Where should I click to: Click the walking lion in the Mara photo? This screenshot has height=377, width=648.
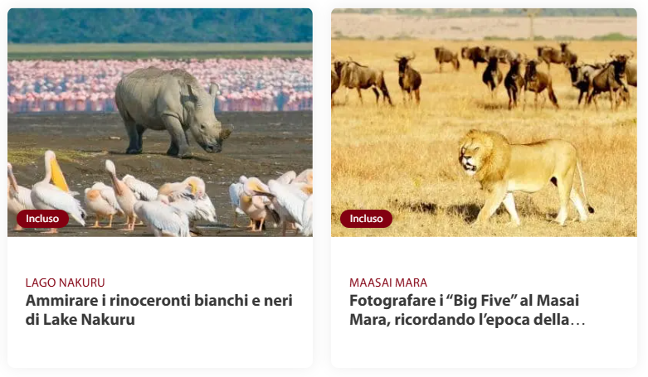[525, 176]
